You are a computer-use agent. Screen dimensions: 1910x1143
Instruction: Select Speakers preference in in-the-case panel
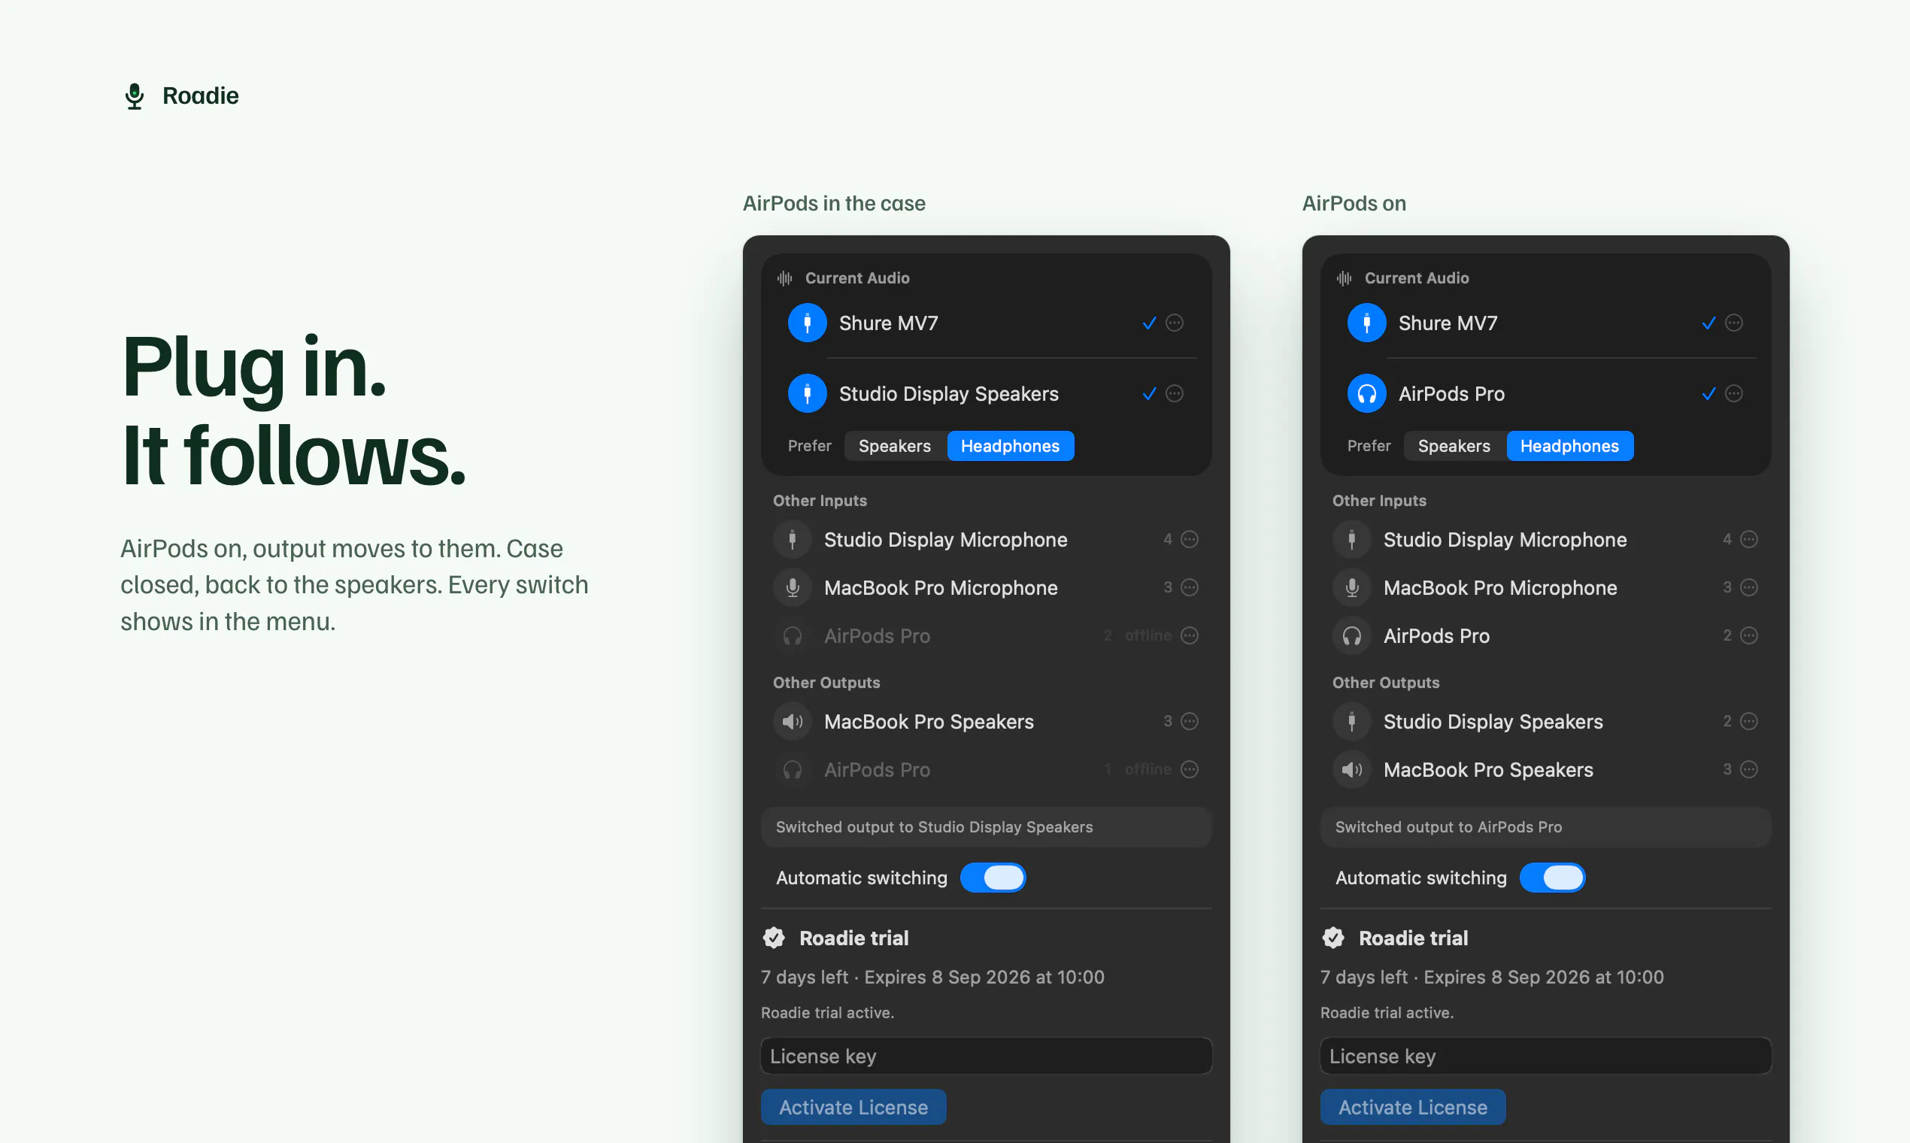click(x=895, y=446)
